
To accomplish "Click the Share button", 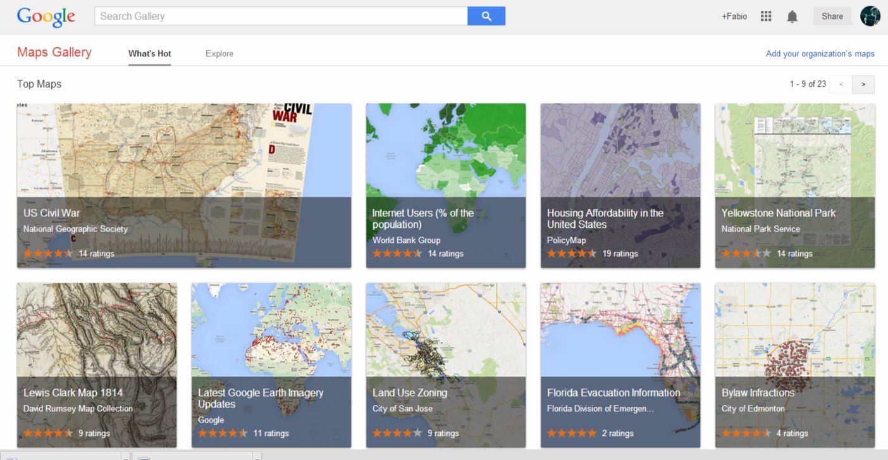I will tap(832, 16).
